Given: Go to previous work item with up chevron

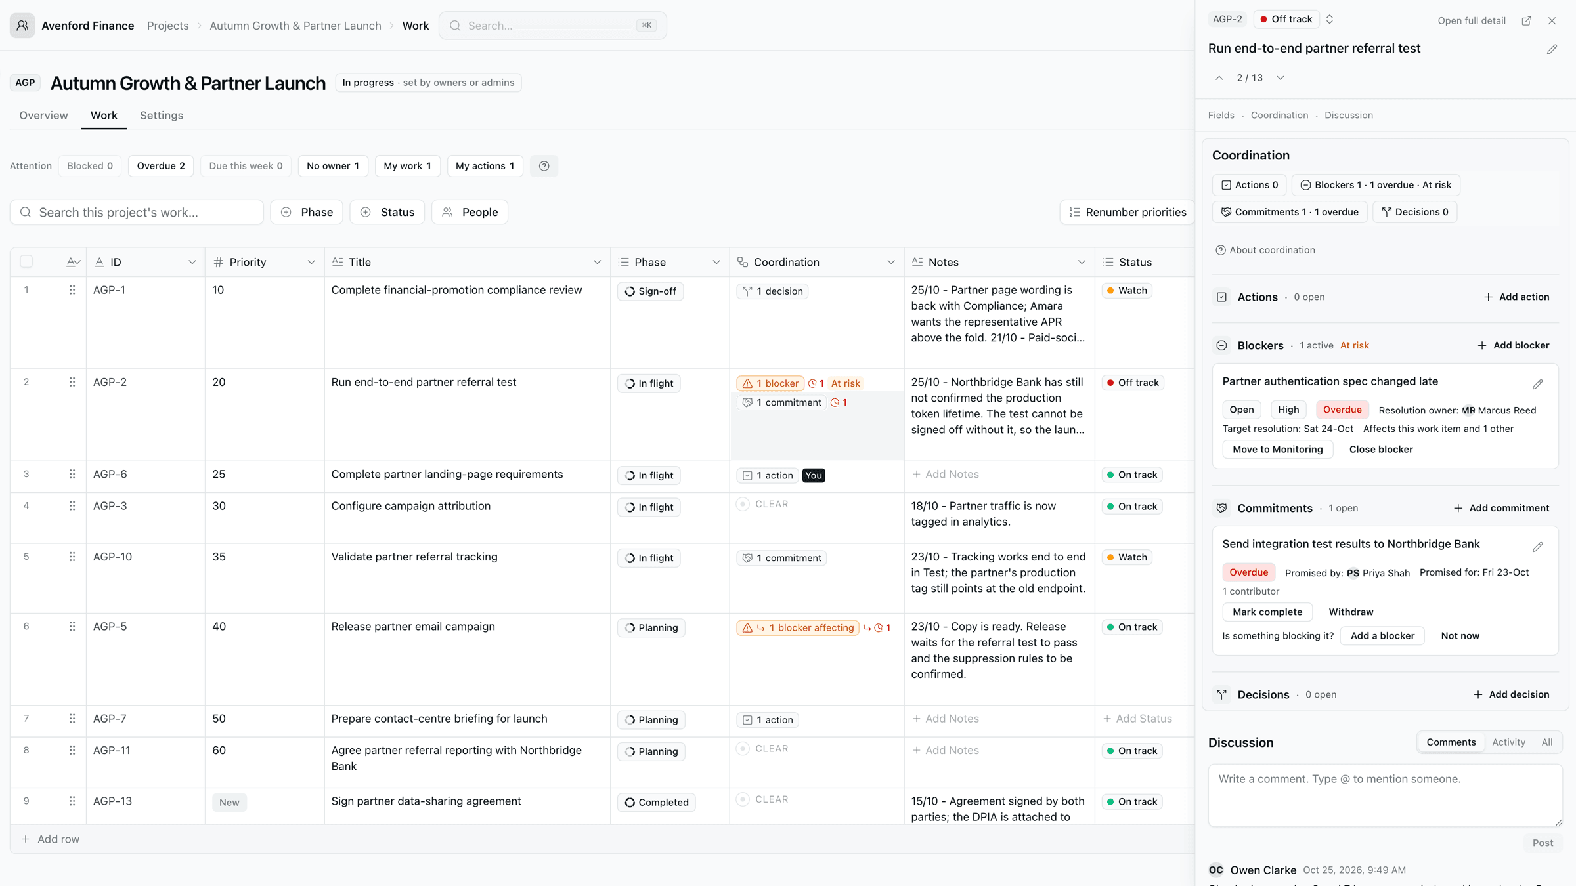Looking at the screenshot, I should coord(1219,78).
